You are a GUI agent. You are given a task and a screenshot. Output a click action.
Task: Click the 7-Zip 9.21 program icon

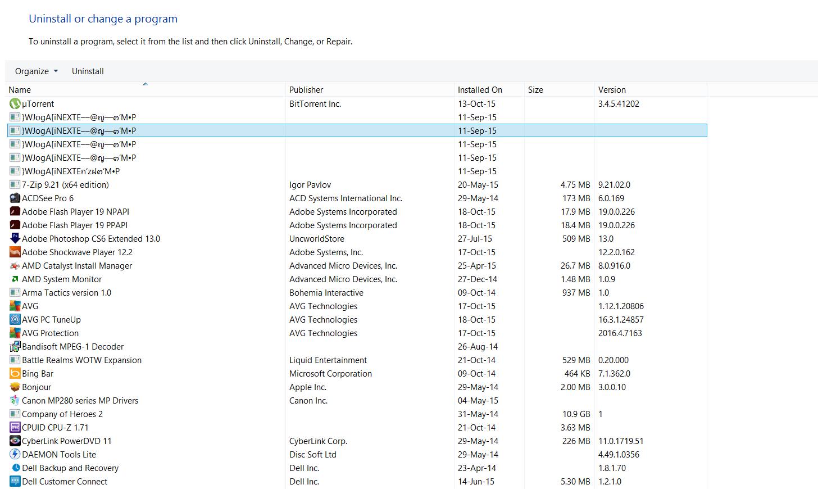(15, 185)
